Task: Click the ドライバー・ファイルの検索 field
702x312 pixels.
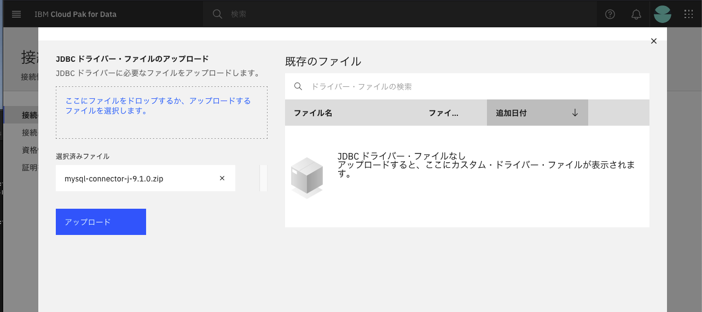Action: (467, 86)
